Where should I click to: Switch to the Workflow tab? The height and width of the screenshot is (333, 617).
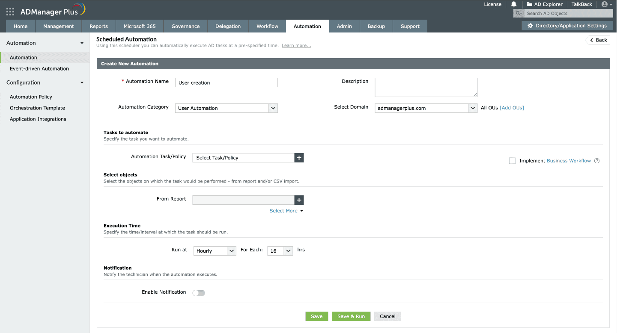[267, 26]
